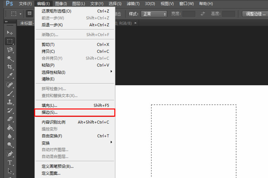Viewport: 268px width, 178px height.
Task: Choose 定义图案... menu item
Action: pos(75,173)
